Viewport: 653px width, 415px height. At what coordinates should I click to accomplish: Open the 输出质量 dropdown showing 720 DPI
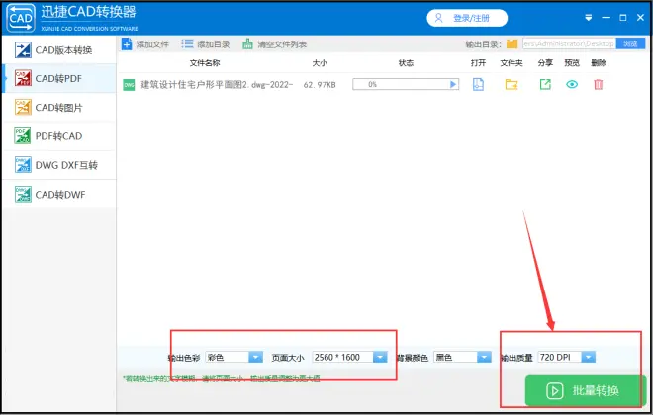pos(566,357)
